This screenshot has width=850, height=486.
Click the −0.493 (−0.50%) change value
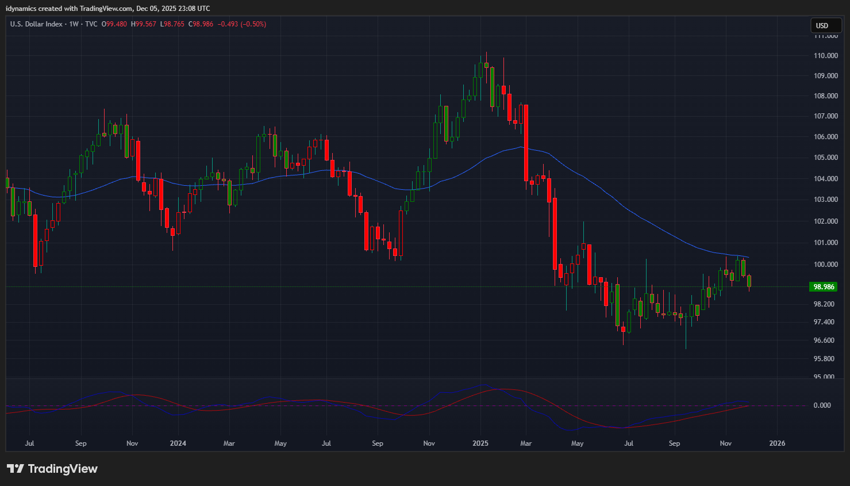tap(241, 24)
